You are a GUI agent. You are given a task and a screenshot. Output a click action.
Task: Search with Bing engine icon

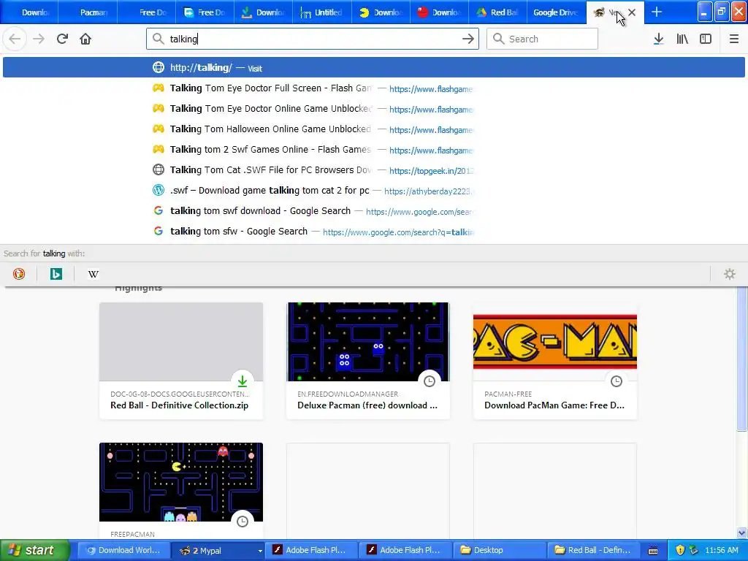click(56, 274)
